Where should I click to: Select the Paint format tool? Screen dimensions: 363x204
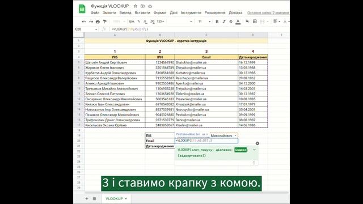105,22
